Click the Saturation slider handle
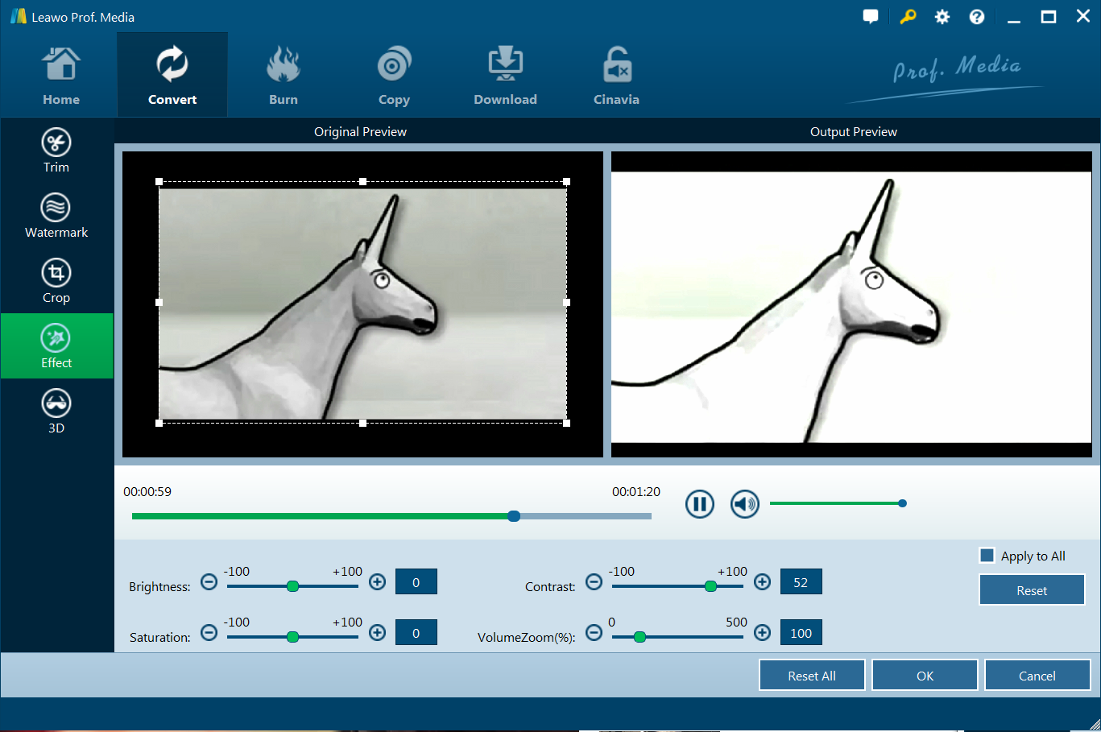The height and width of the screenshot is (732, 1101). (x=292, y=637)
